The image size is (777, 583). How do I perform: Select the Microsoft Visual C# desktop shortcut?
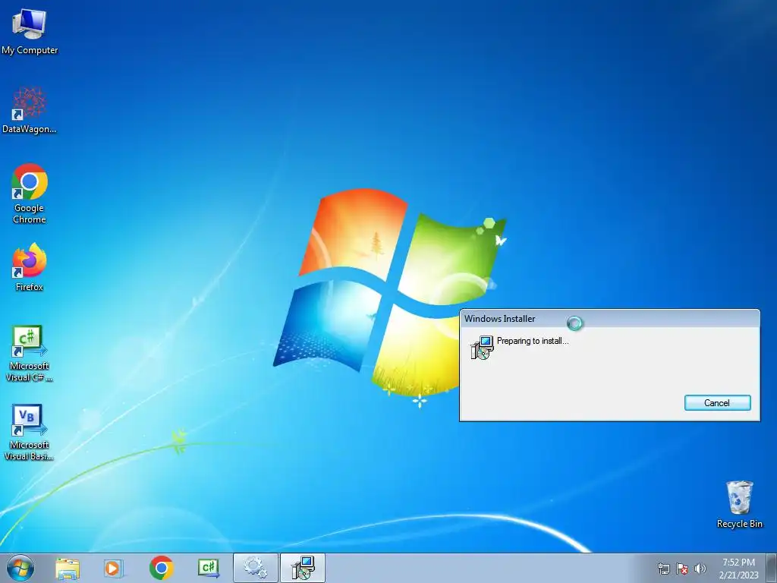pos(30,354)
